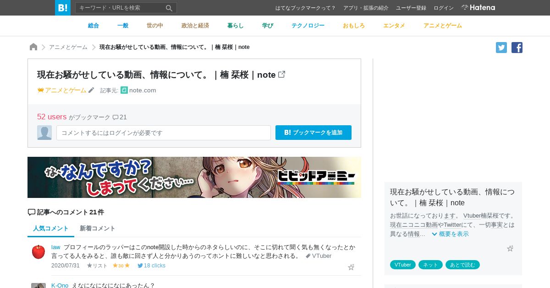Viewport: 550px width, 288px height.
Task: Click the Twitter keyword link in summary
Action: tap(452, 225)
